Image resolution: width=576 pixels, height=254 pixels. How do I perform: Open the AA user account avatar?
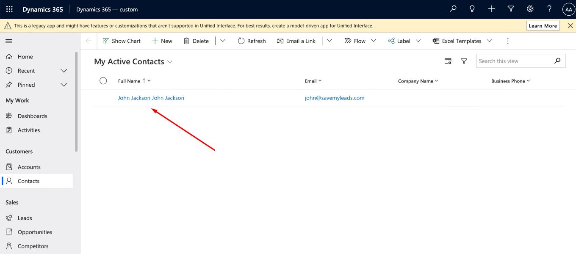pyautogui.click(x=568, y=9)
